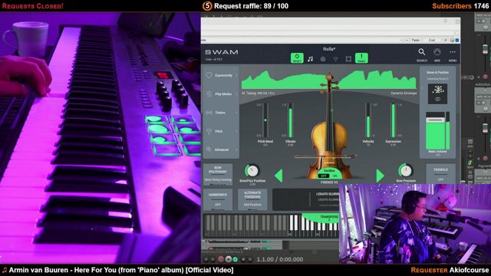Select next instrument with right green arrow
Viewport: 491px width, 276px height.
tap(380, 176)
